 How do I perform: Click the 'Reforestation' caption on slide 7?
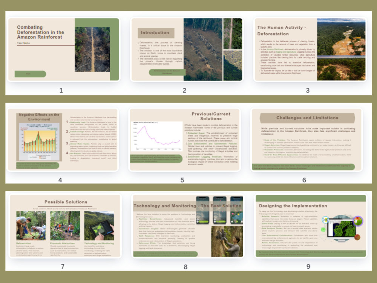click(23, 243)
